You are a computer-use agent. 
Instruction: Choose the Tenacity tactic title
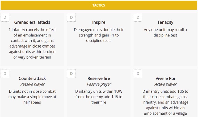tap(165, 22)
